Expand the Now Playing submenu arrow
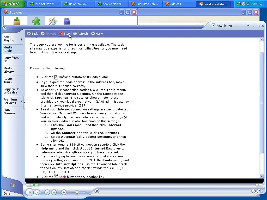The height and width of the screenshot is (200, 267). [x=22, y=39]
